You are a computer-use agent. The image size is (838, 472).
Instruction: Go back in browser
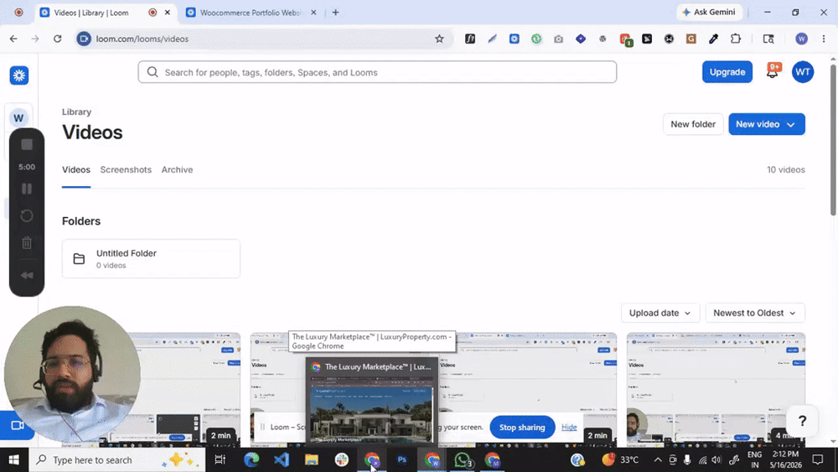click(x=13, y=39)
